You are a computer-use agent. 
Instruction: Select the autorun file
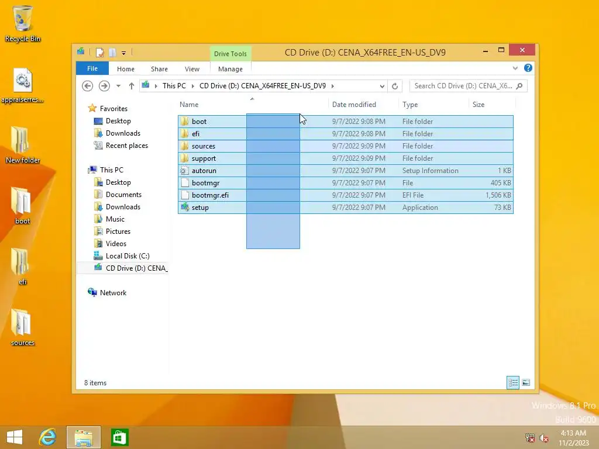click(x=345, y=171)
